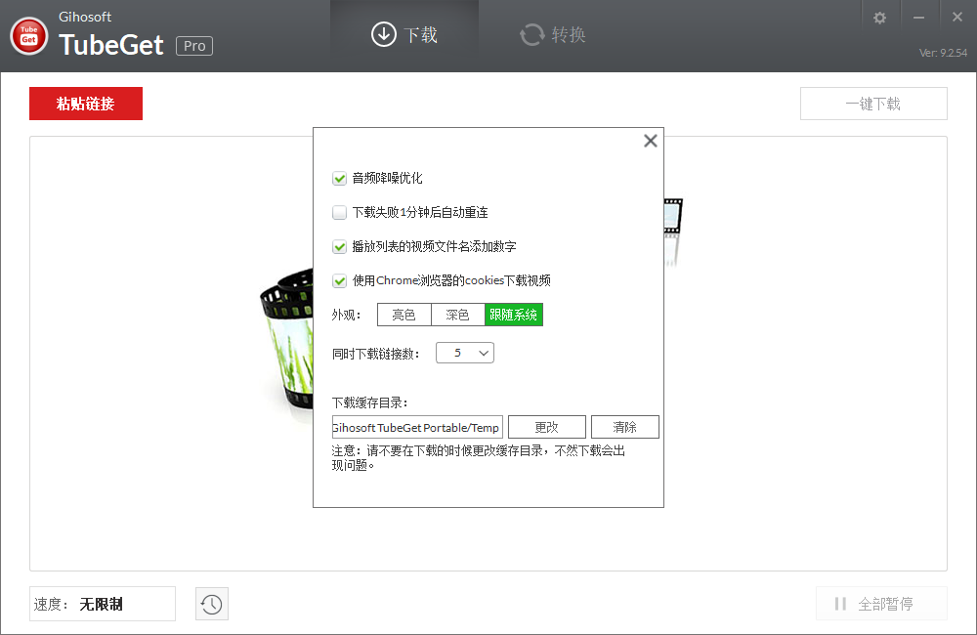Click the 粘贴链接 button
Screen dimensions: 977x635
[x=85, y=103]
